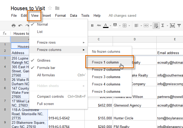Toggle Bold formatting
This screenshot has height=128, width=183.
click(x=92, y=25)
